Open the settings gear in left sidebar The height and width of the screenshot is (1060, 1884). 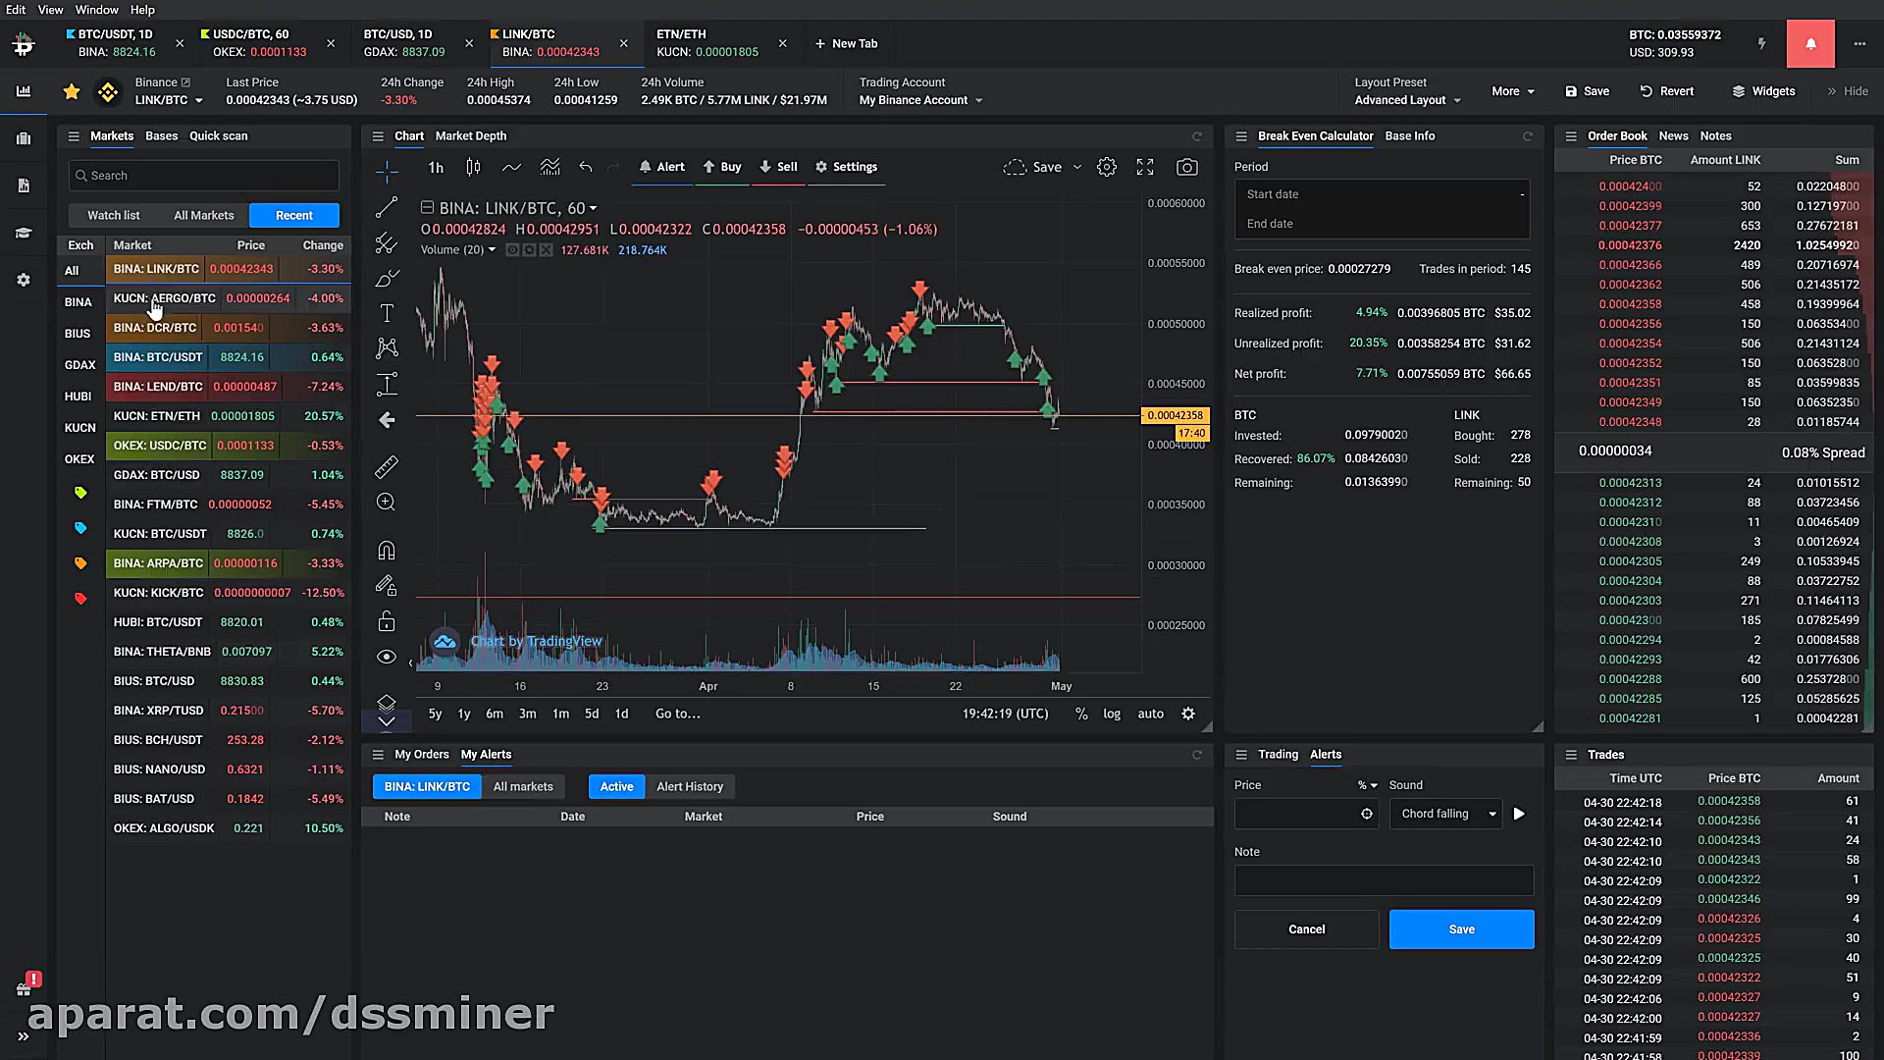[24, 280]
